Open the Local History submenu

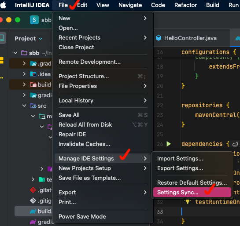[x=103, y=101]
